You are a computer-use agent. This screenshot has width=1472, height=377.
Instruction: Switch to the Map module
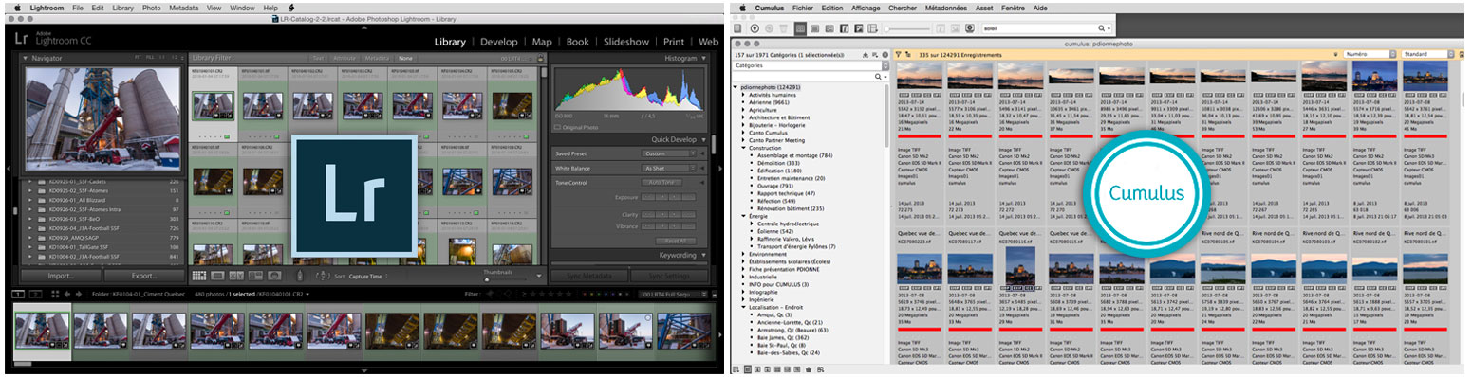(542, 42)
